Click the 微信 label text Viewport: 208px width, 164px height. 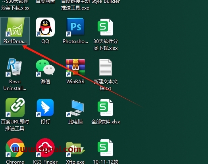tap(45, 82)
